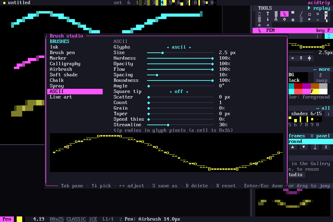Toggle iCE in the status bar

[x=93, y=219]
